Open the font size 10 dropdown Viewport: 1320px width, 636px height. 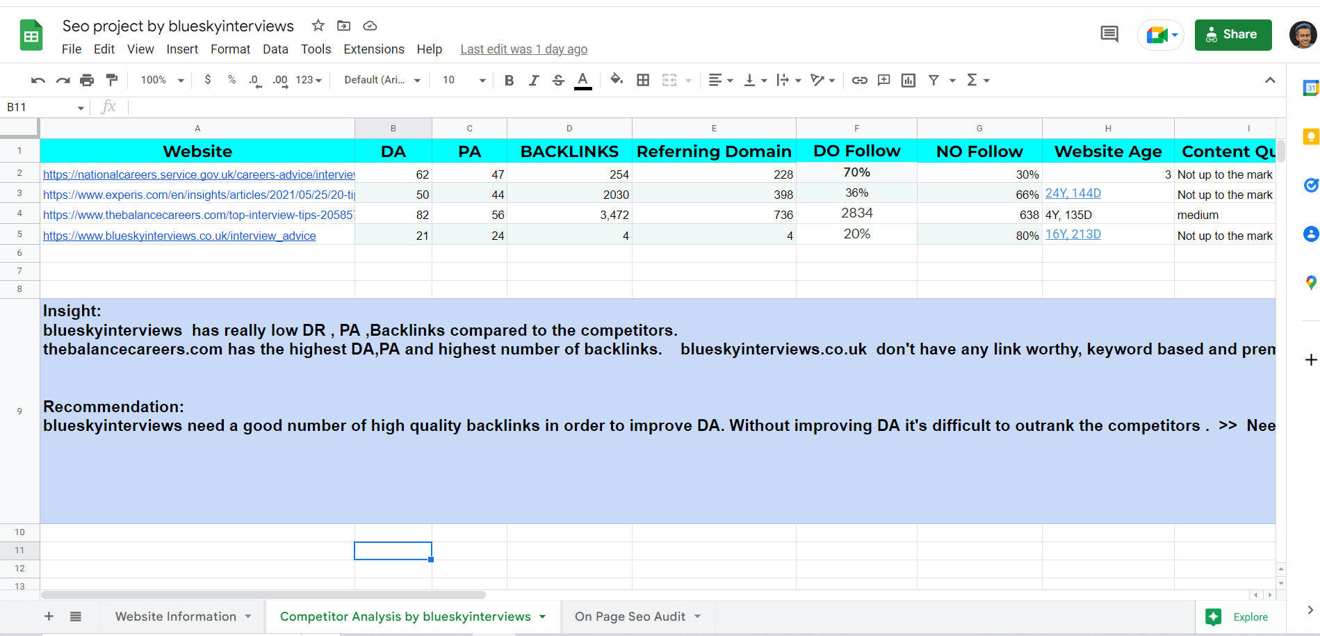(464, 81)
